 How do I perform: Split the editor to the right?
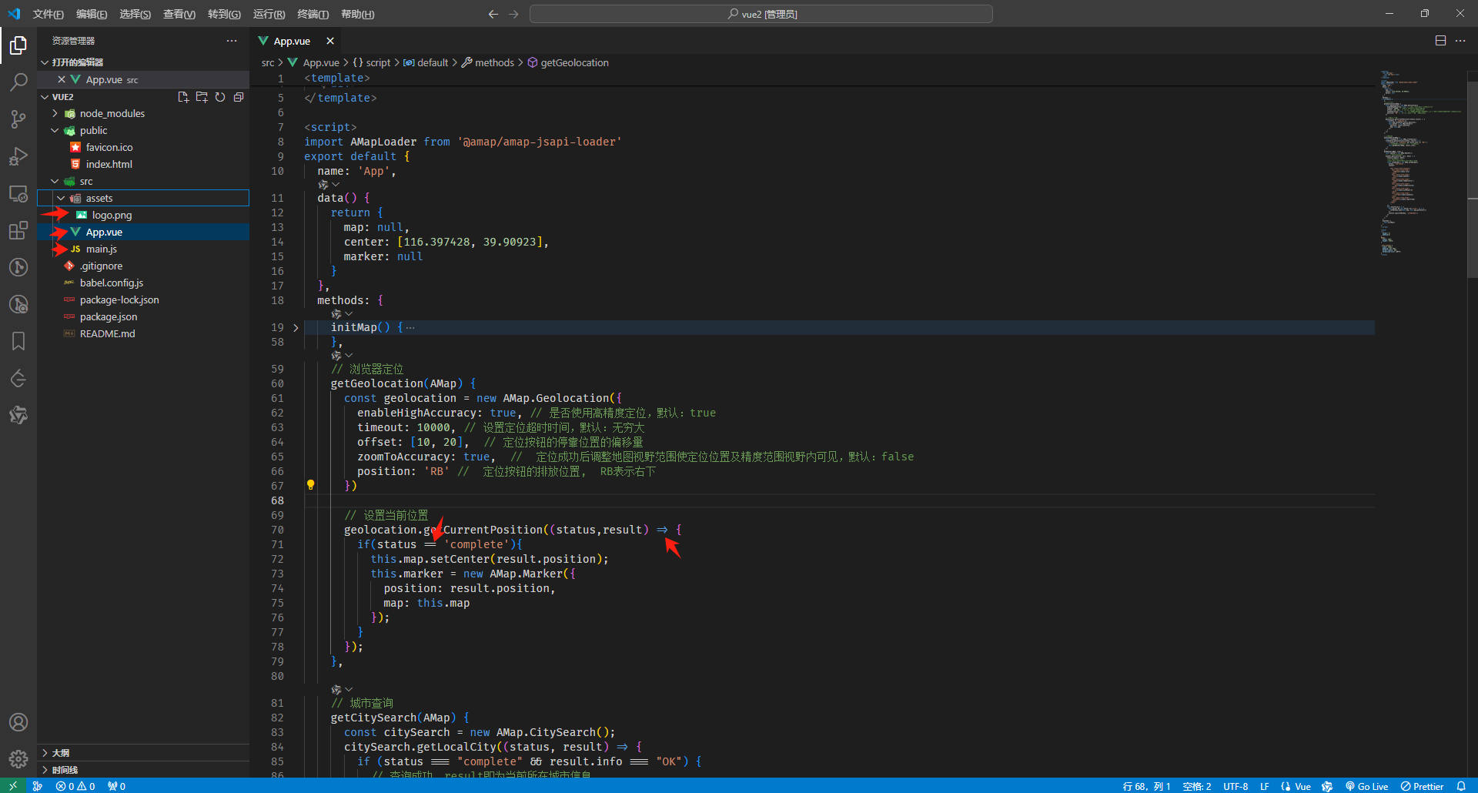point(1440,41)
